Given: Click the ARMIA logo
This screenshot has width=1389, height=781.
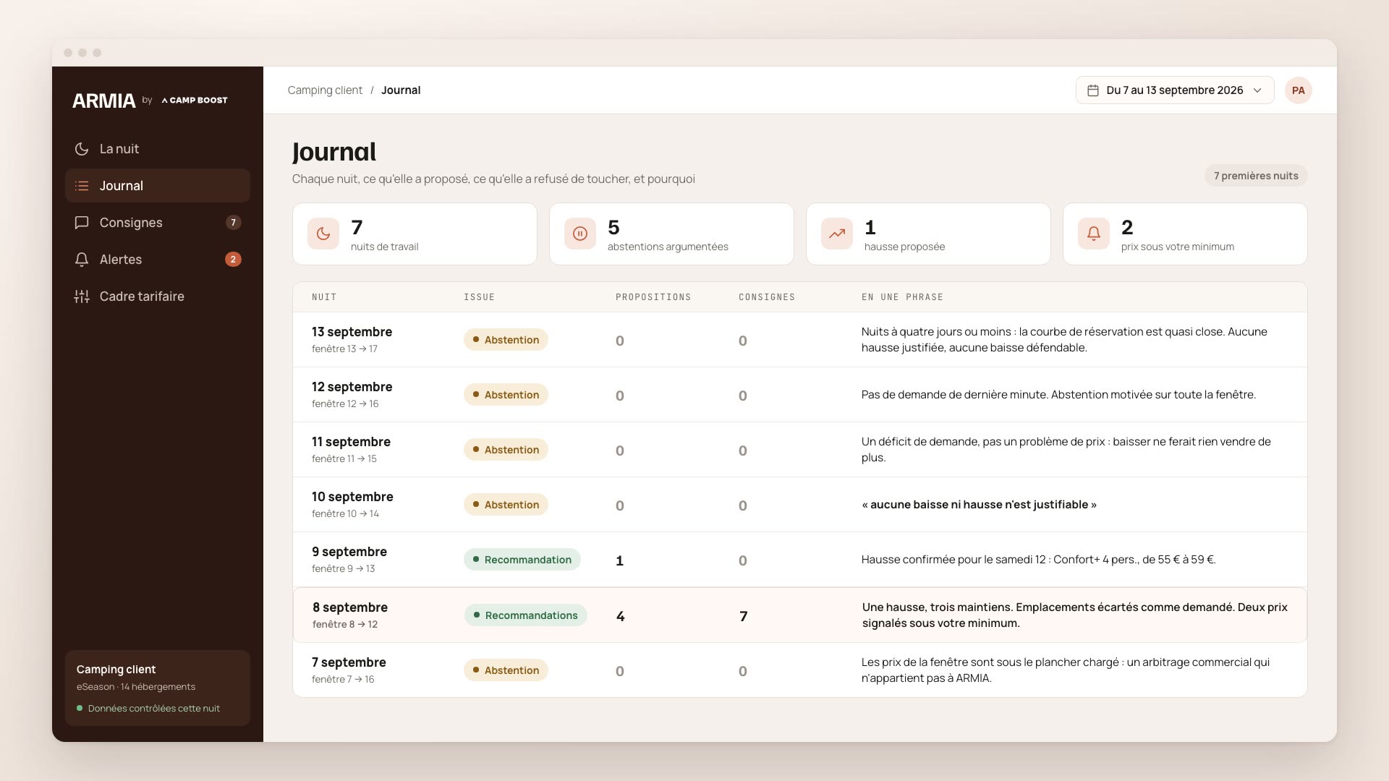Looking at the screenshot, I should pos(103,101).
